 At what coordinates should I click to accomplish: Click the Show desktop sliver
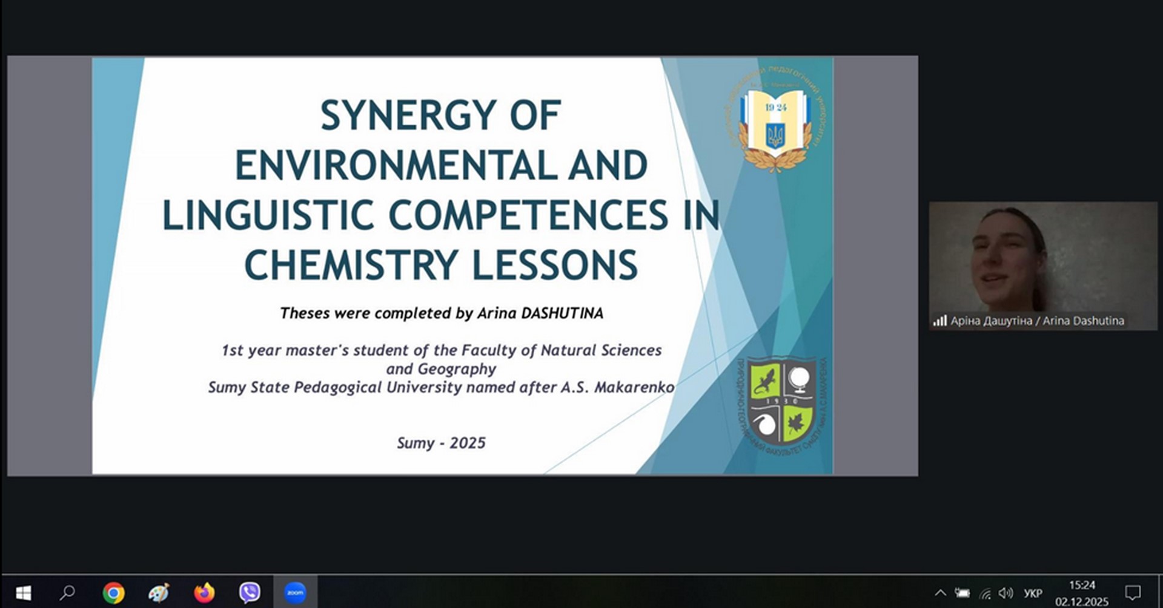(x=1161, y=593)
